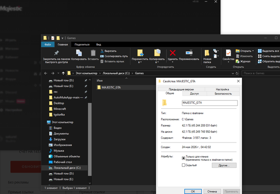
Task: Refresh the Games folder view
Action: (237, 73)
